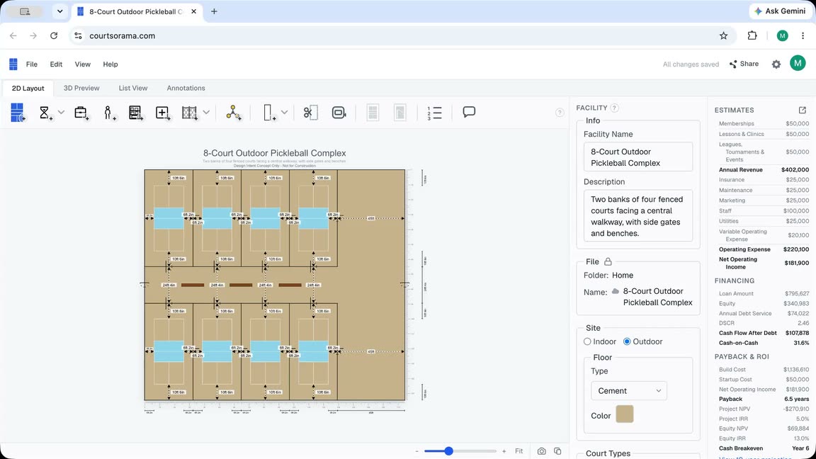This screenshot has height=459, width=816.
Task: Click the Facility help question mark
Action: tap(614, 108)
